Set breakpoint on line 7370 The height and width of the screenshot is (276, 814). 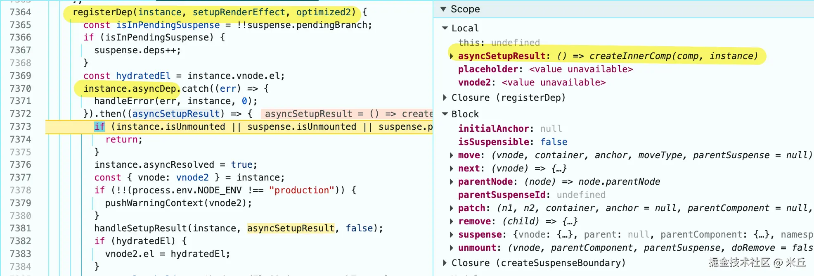(x=21, y=88)
